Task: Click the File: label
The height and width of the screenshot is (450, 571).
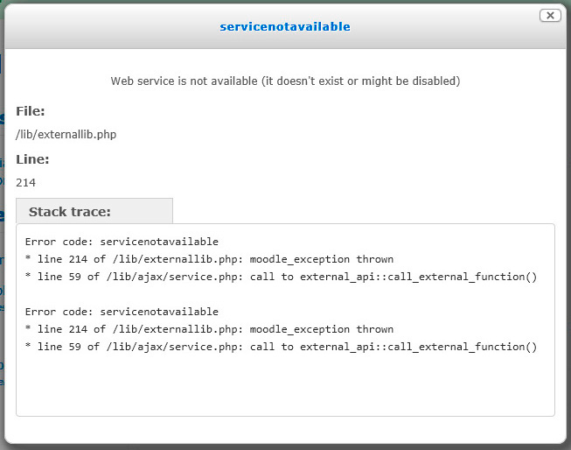Action: pyautogui.click(x=31, y=111)
